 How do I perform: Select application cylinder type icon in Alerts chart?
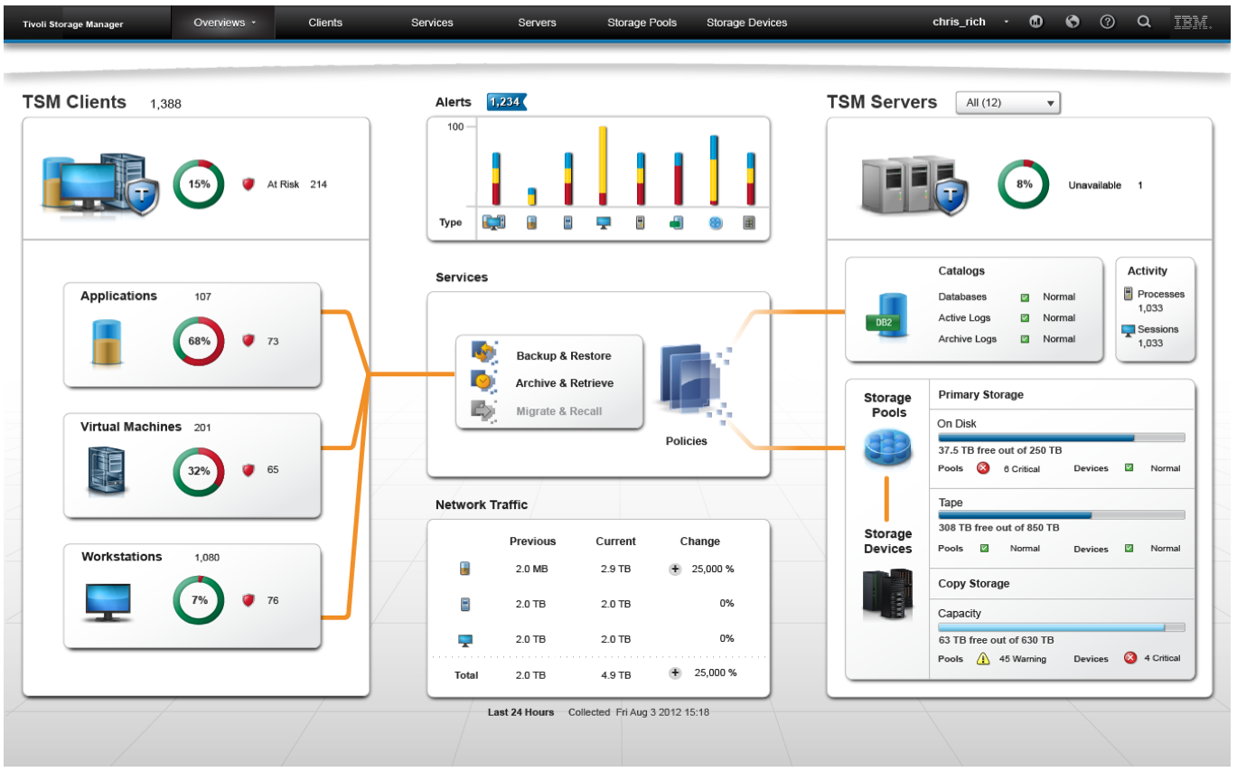(x=531, y=222)
